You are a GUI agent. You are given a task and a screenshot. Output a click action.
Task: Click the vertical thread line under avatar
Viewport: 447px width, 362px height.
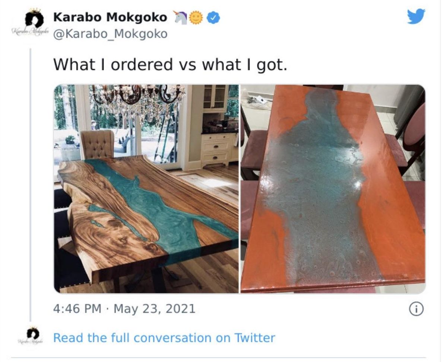(x=30, y=184)
